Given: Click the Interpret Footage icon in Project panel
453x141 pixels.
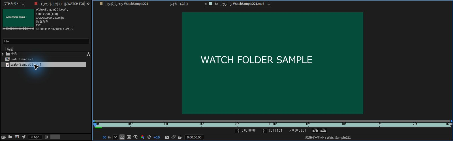Looking at the screenshot, I should (x=3, y=137).
